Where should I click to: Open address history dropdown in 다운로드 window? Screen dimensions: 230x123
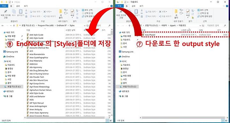pyautogui.click(x=200, y=26)
